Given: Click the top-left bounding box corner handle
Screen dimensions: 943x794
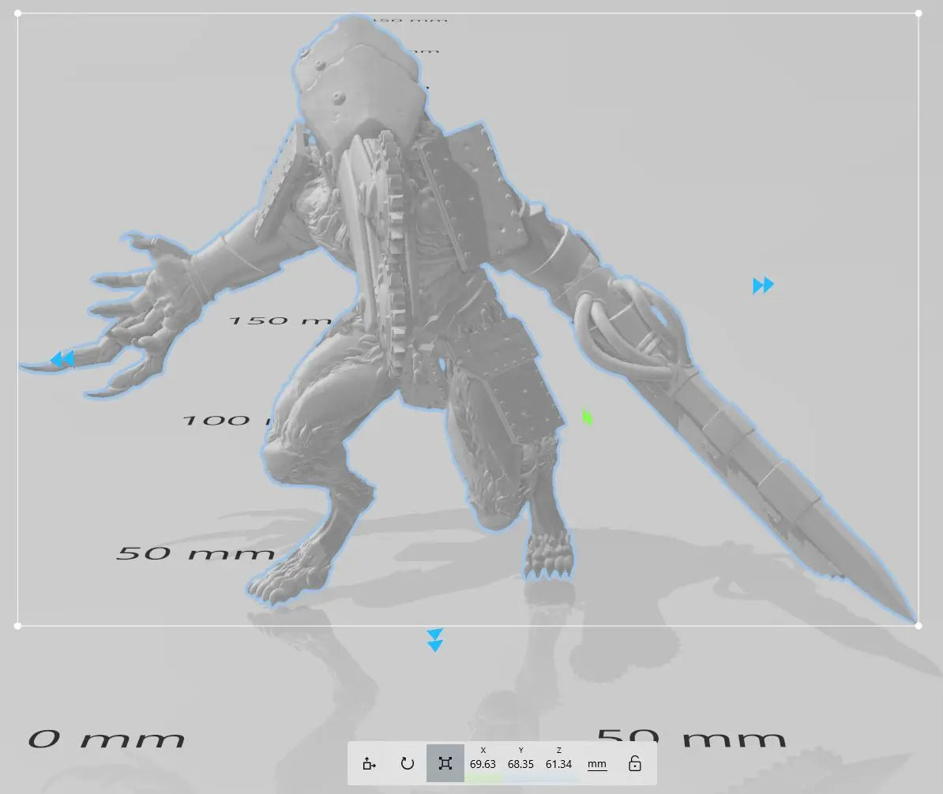Looking at the screenshot, I should (18, 13).
